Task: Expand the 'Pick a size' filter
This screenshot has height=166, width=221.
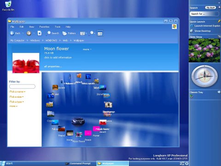Action: (x=17, y=97)
